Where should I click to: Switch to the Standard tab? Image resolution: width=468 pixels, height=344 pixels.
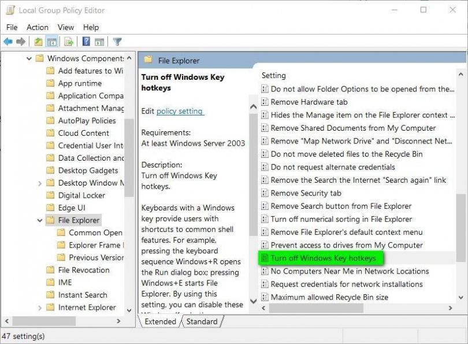pyautogui.click(x=202, y=321)
